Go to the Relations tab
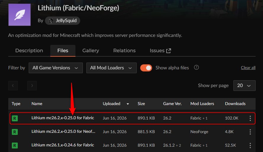The width and height of the screenshot is (263, 152). point(125,50)
